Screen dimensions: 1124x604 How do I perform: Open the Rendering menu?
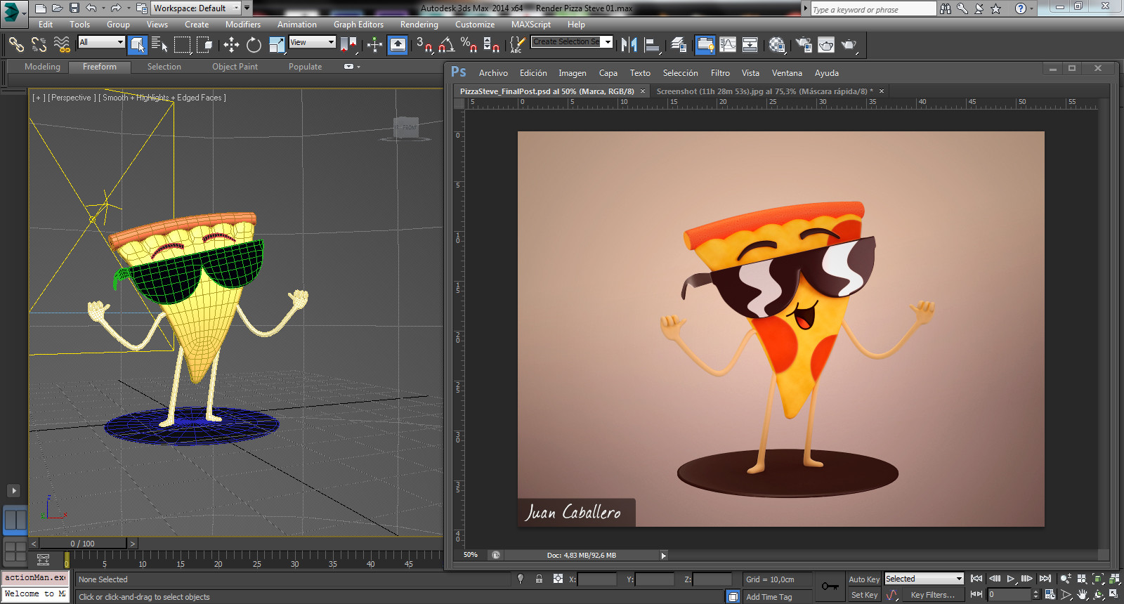(419, 25)
